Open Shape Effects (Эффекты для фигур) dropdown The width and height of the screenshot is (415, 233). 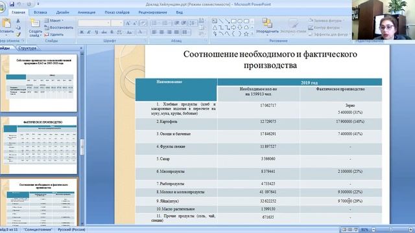[329, 34]
